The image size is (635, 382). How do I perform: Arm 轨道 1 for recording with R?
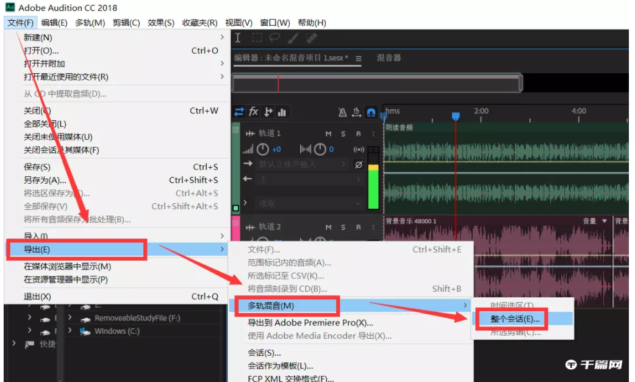pyautogui.click(x=358, y=134)
